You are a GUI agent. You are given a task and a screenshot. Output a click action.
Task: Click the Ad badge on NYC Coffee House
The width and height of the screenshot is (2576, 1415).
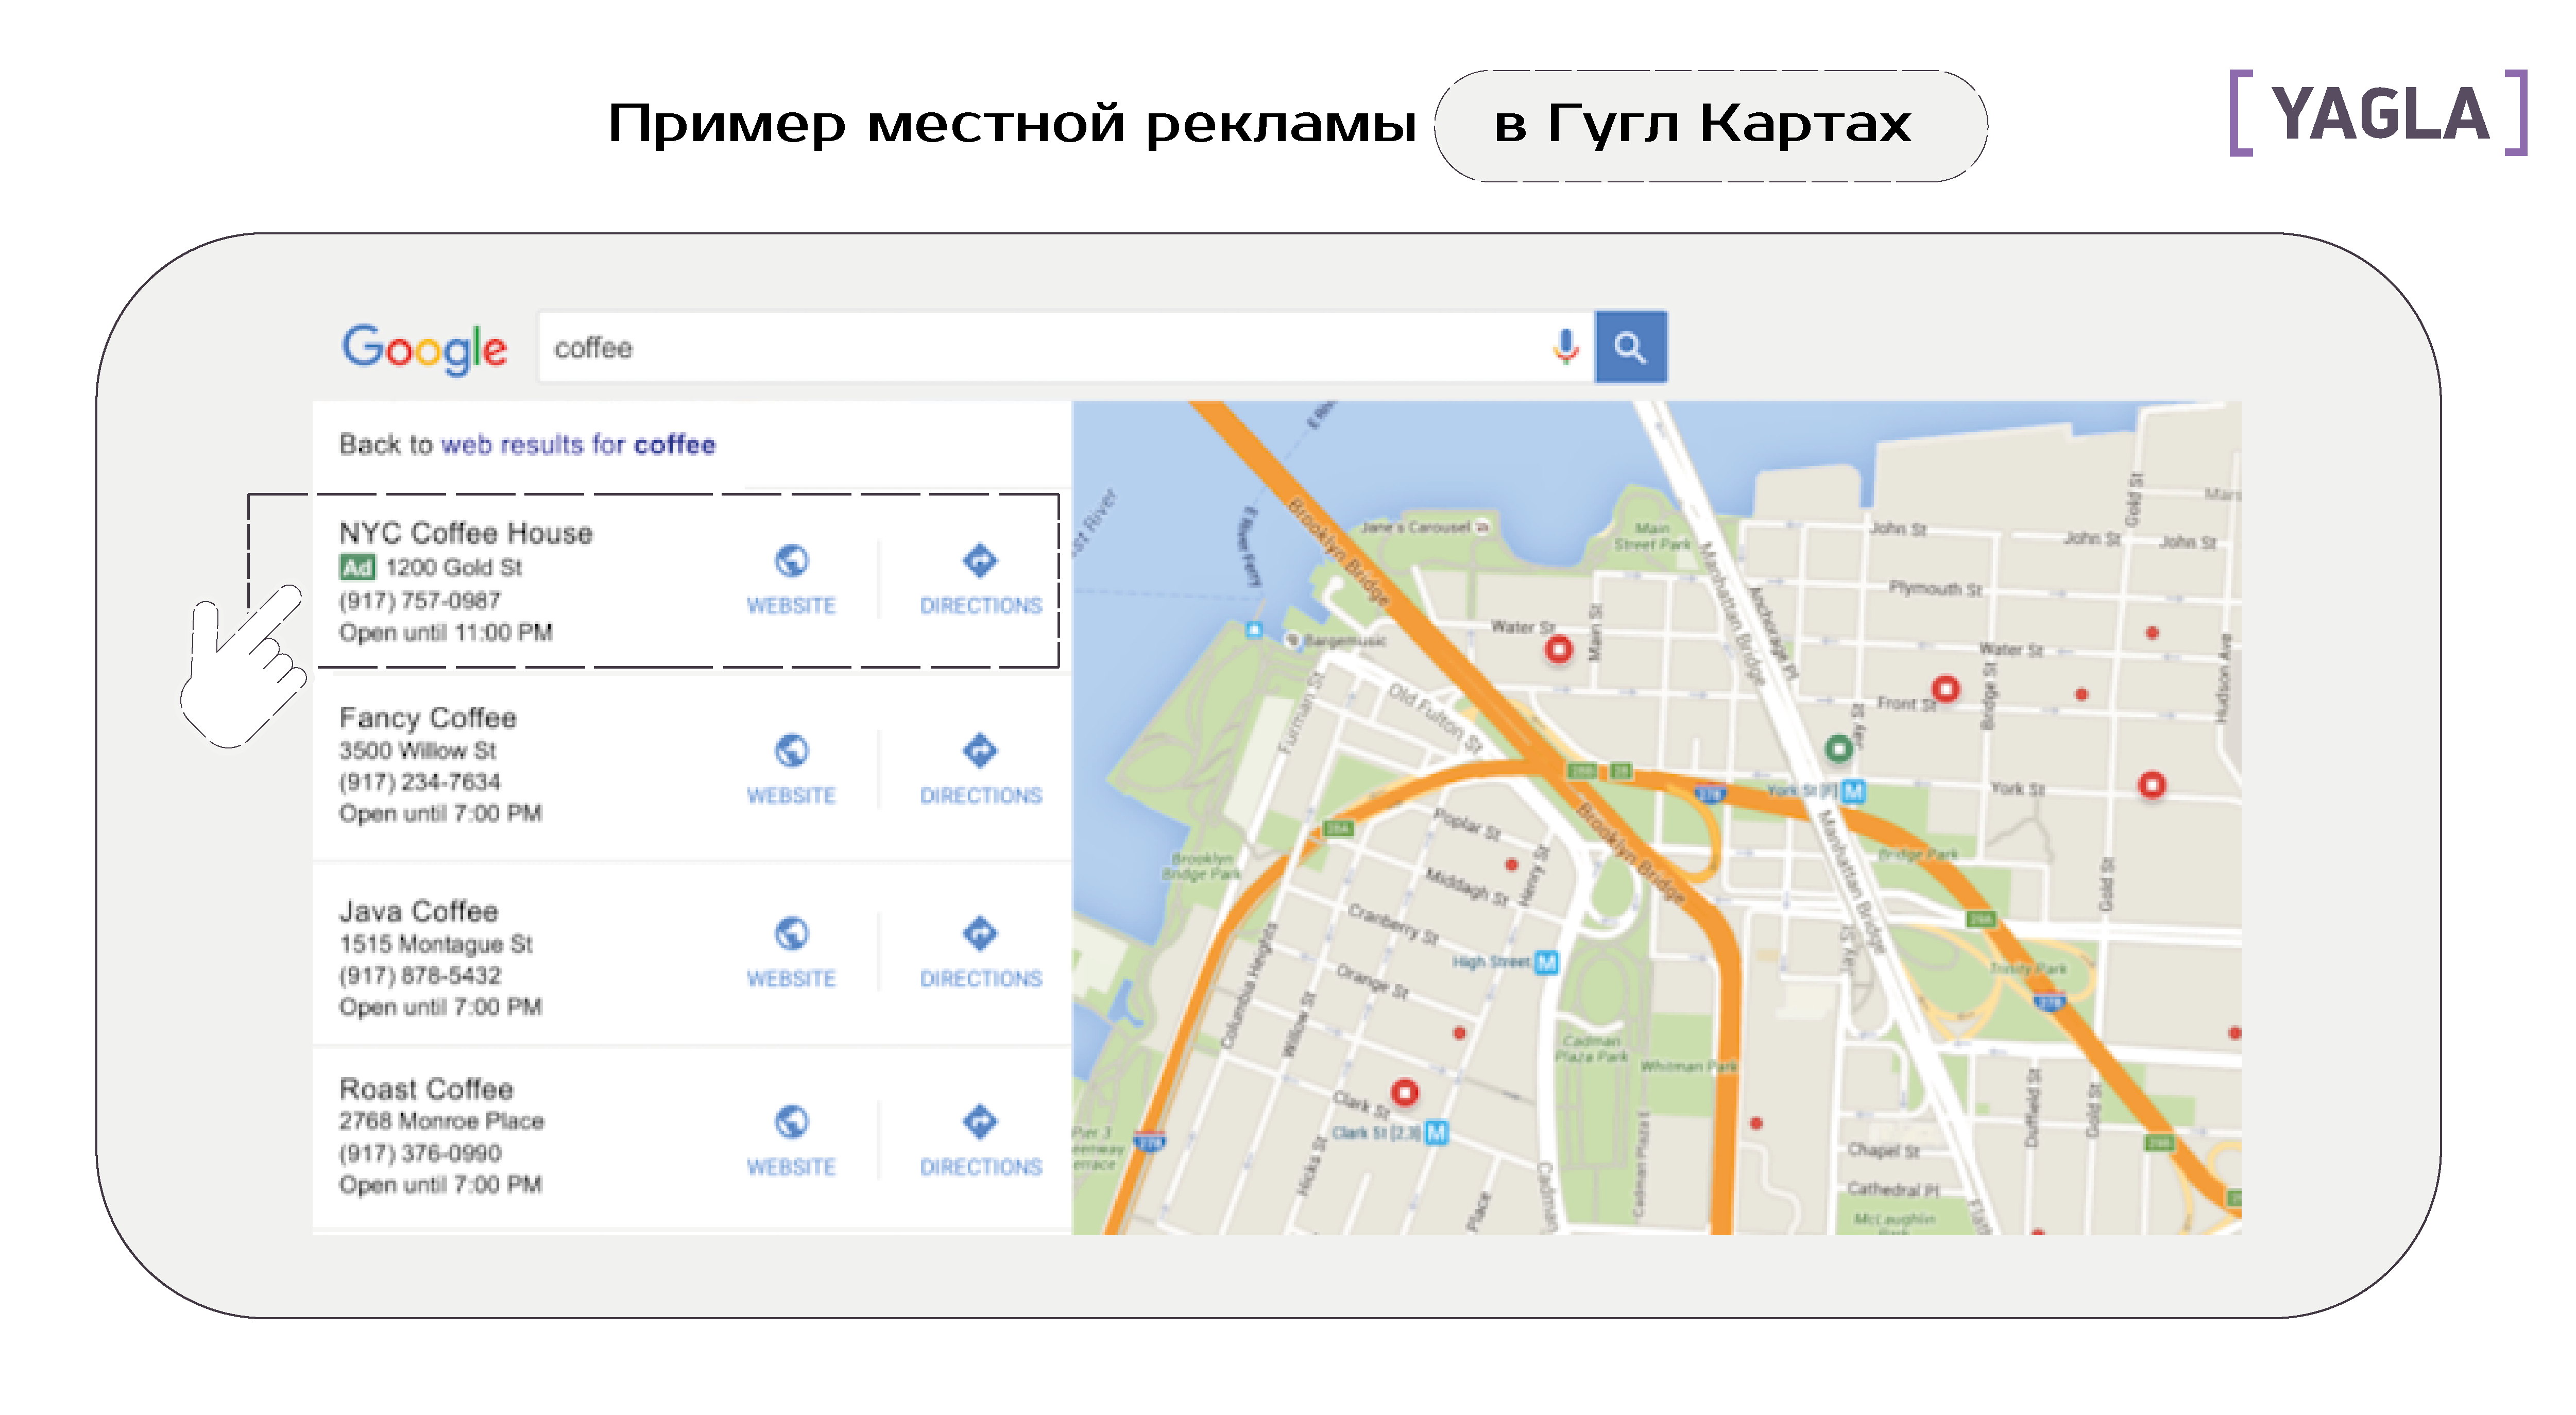(357, 568)
